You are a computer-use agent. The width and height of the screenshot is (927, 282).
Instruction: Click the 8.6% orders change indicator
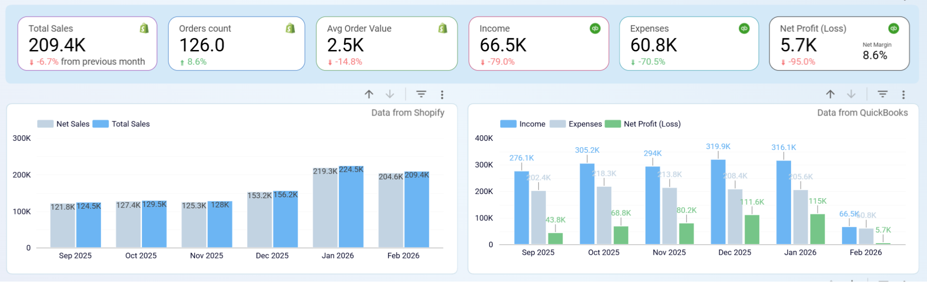tap(193, 62)
